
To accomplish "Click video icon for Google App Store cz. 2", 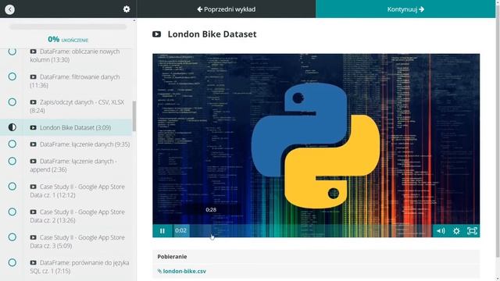I will (33, 212).
